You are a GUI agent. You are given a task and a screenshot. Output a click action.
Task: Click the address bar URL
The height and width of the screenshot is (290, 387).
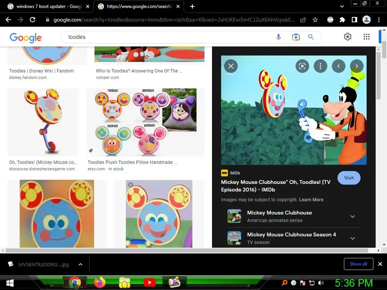click(174, 20)
